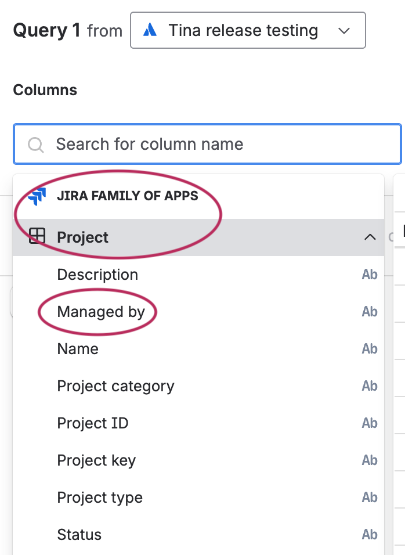Image resolution: width=405 pixels, height=555 pixels.
Task: Click the Jira Family of Apps logo
Action: tap(37, 196)
